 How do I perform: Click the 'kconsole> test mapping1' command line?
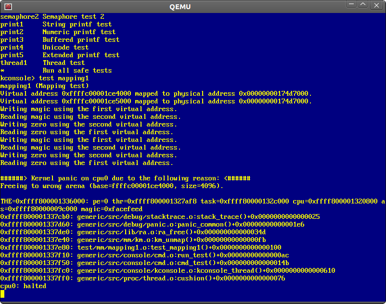click(x=45, y=78)
